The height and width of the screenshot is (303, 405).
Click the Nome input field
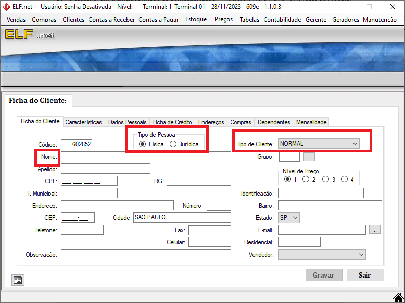146,156
